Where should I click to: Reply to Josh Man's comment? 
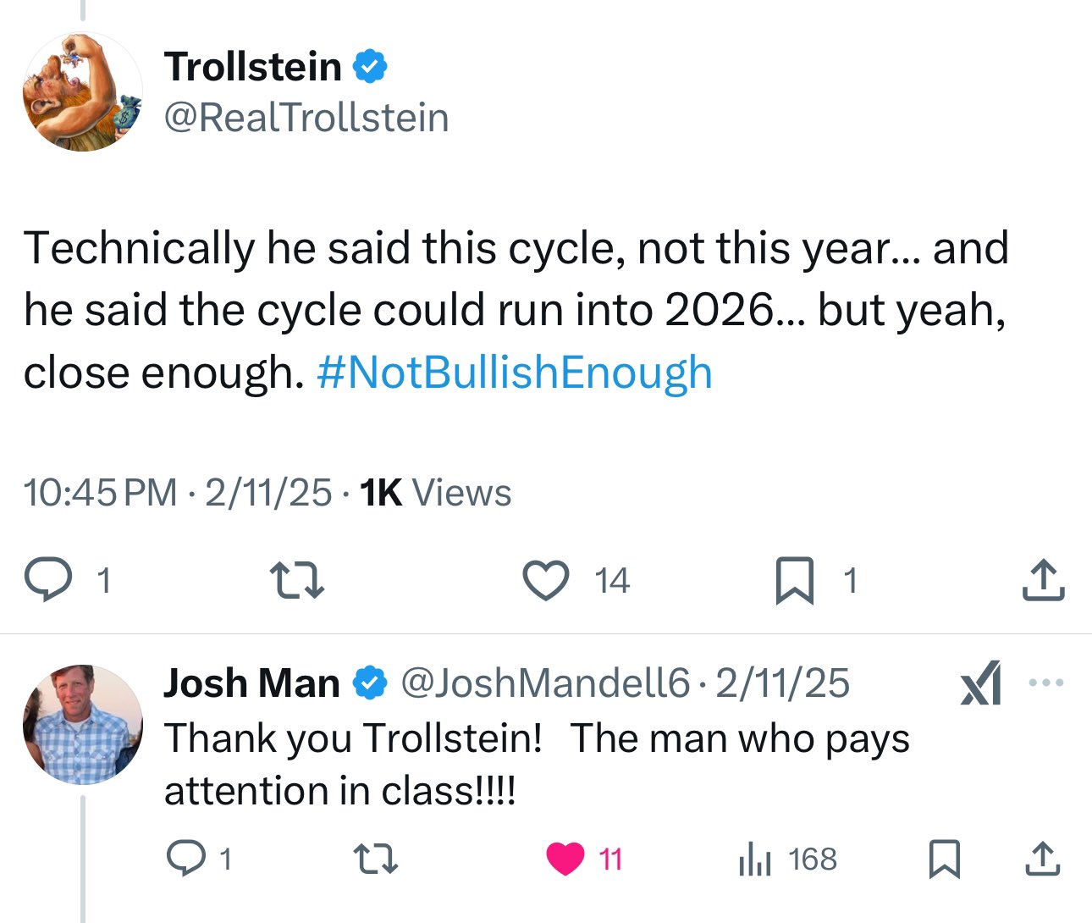point(185,859)
